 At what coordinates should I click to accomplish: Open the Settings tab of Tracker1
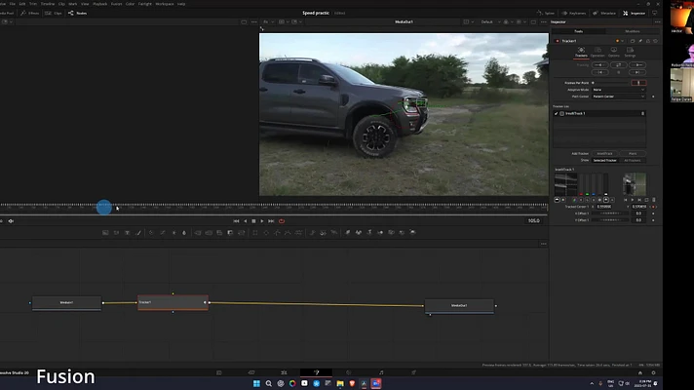[630, 53]
